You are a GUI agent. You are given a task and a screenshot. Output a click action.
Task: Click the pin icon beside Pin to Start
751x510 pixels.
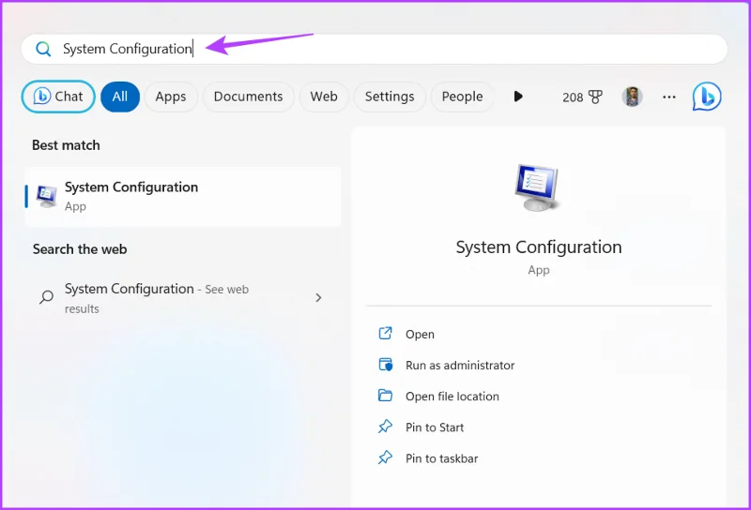click(x=386, y=427)
